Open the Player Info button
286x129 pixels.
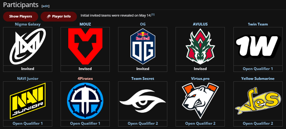point(59,16)
